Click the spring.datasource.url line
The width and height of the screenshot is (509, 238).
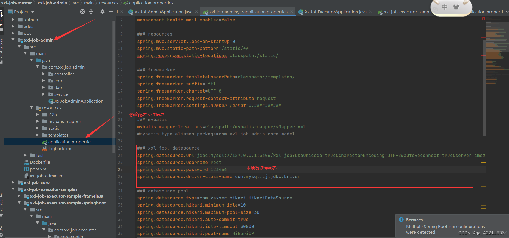311,155
